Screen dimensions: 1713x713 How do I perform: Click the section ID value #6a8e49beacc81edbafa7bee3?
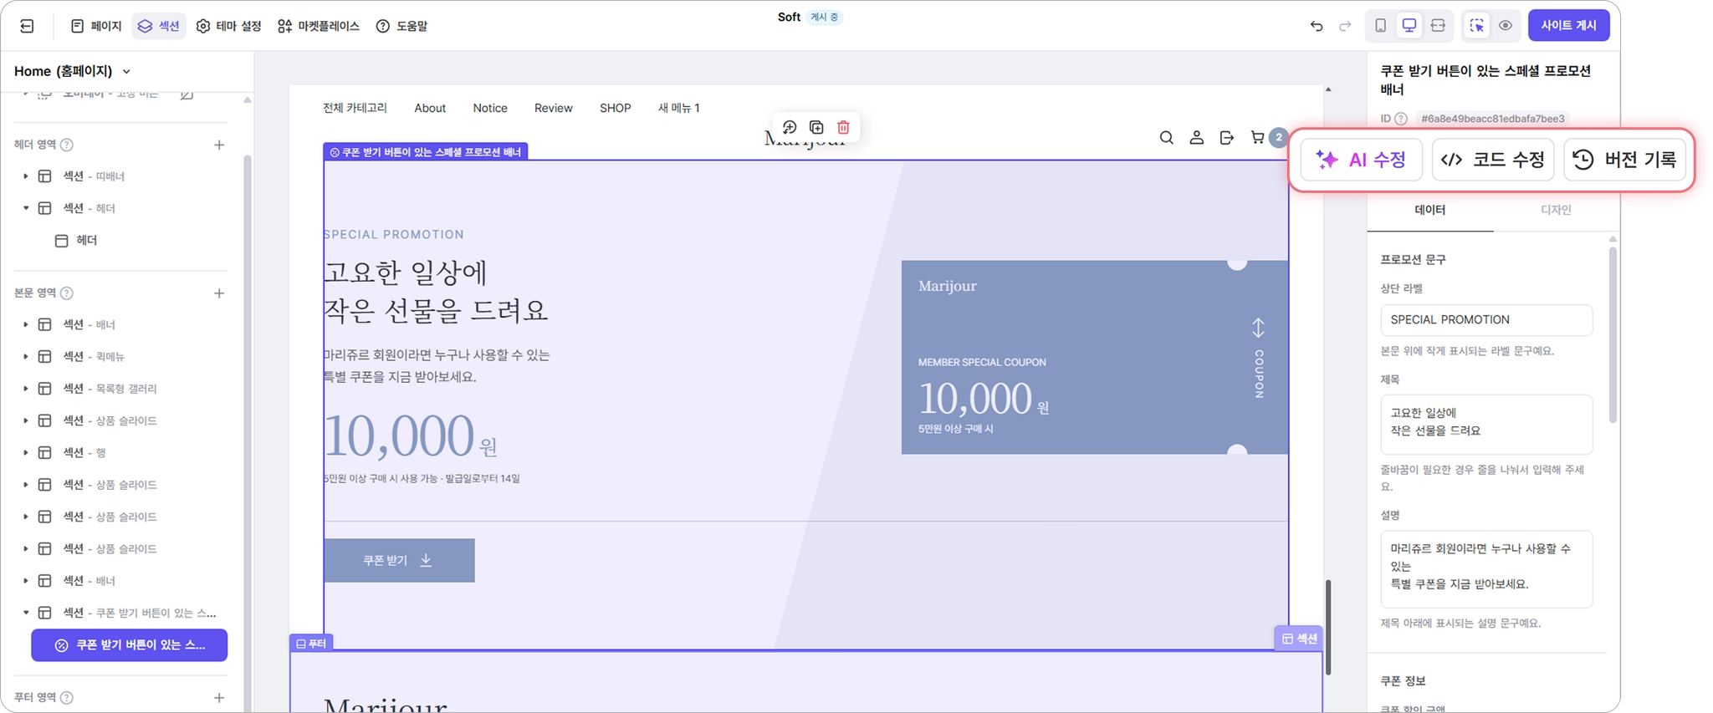click(1493, 119)
